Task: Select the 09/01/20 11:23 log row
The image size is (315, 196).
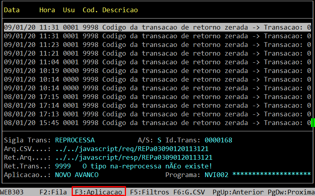Action: [x=157, y=45]
